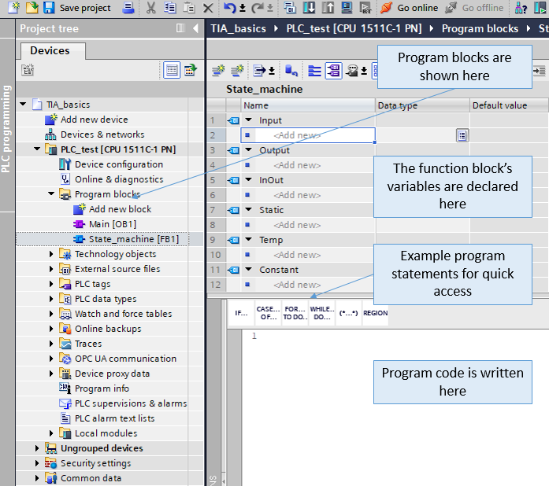Collapse the Input section in interface table
The width and height of the screenshot is (549, 486).
point(249,120)
